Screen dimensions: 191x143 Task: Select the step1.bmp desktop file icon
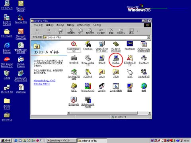pos(21,89)
